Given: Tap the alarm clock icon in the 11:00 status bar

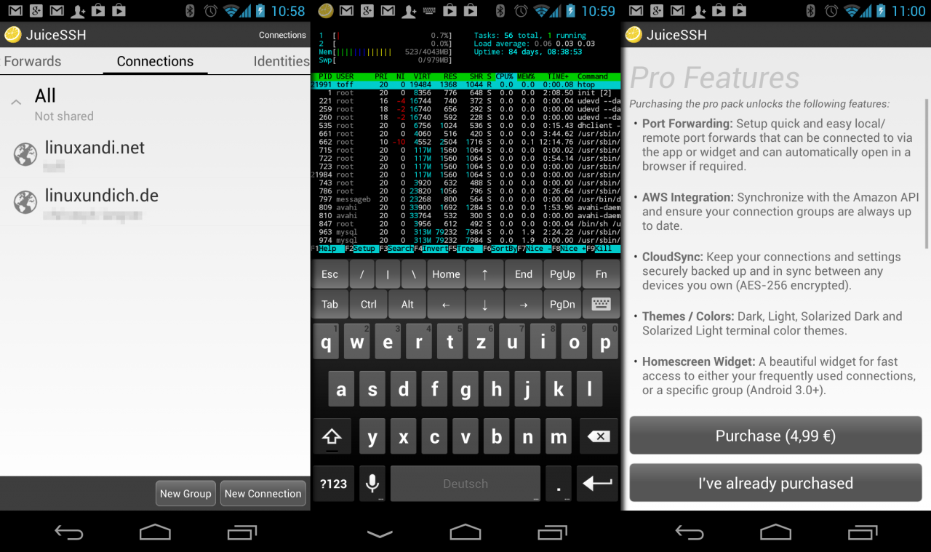Looking at the screenshot, I should [831, 11].
